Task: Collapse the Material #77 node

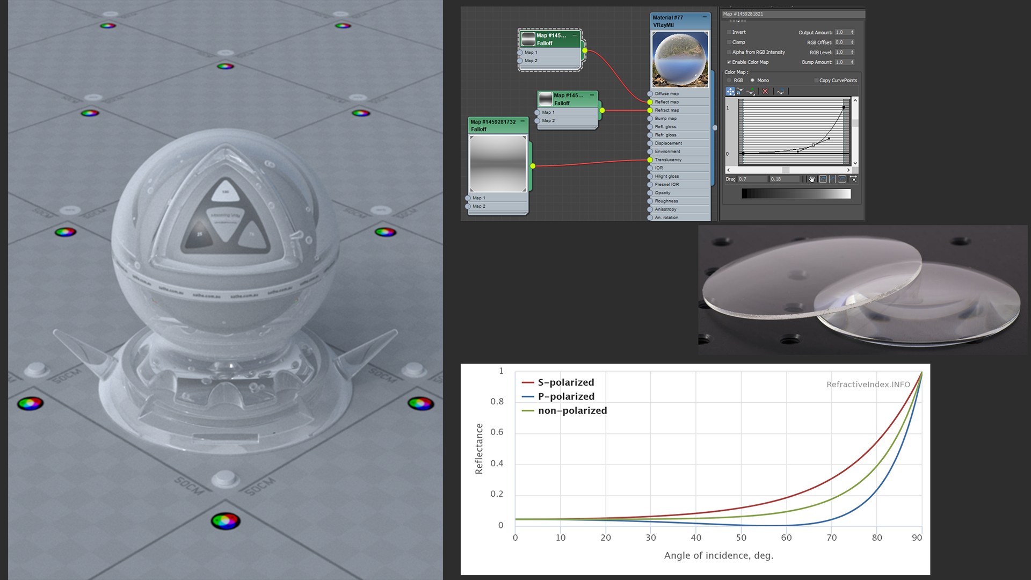Action: coord(705,17)
